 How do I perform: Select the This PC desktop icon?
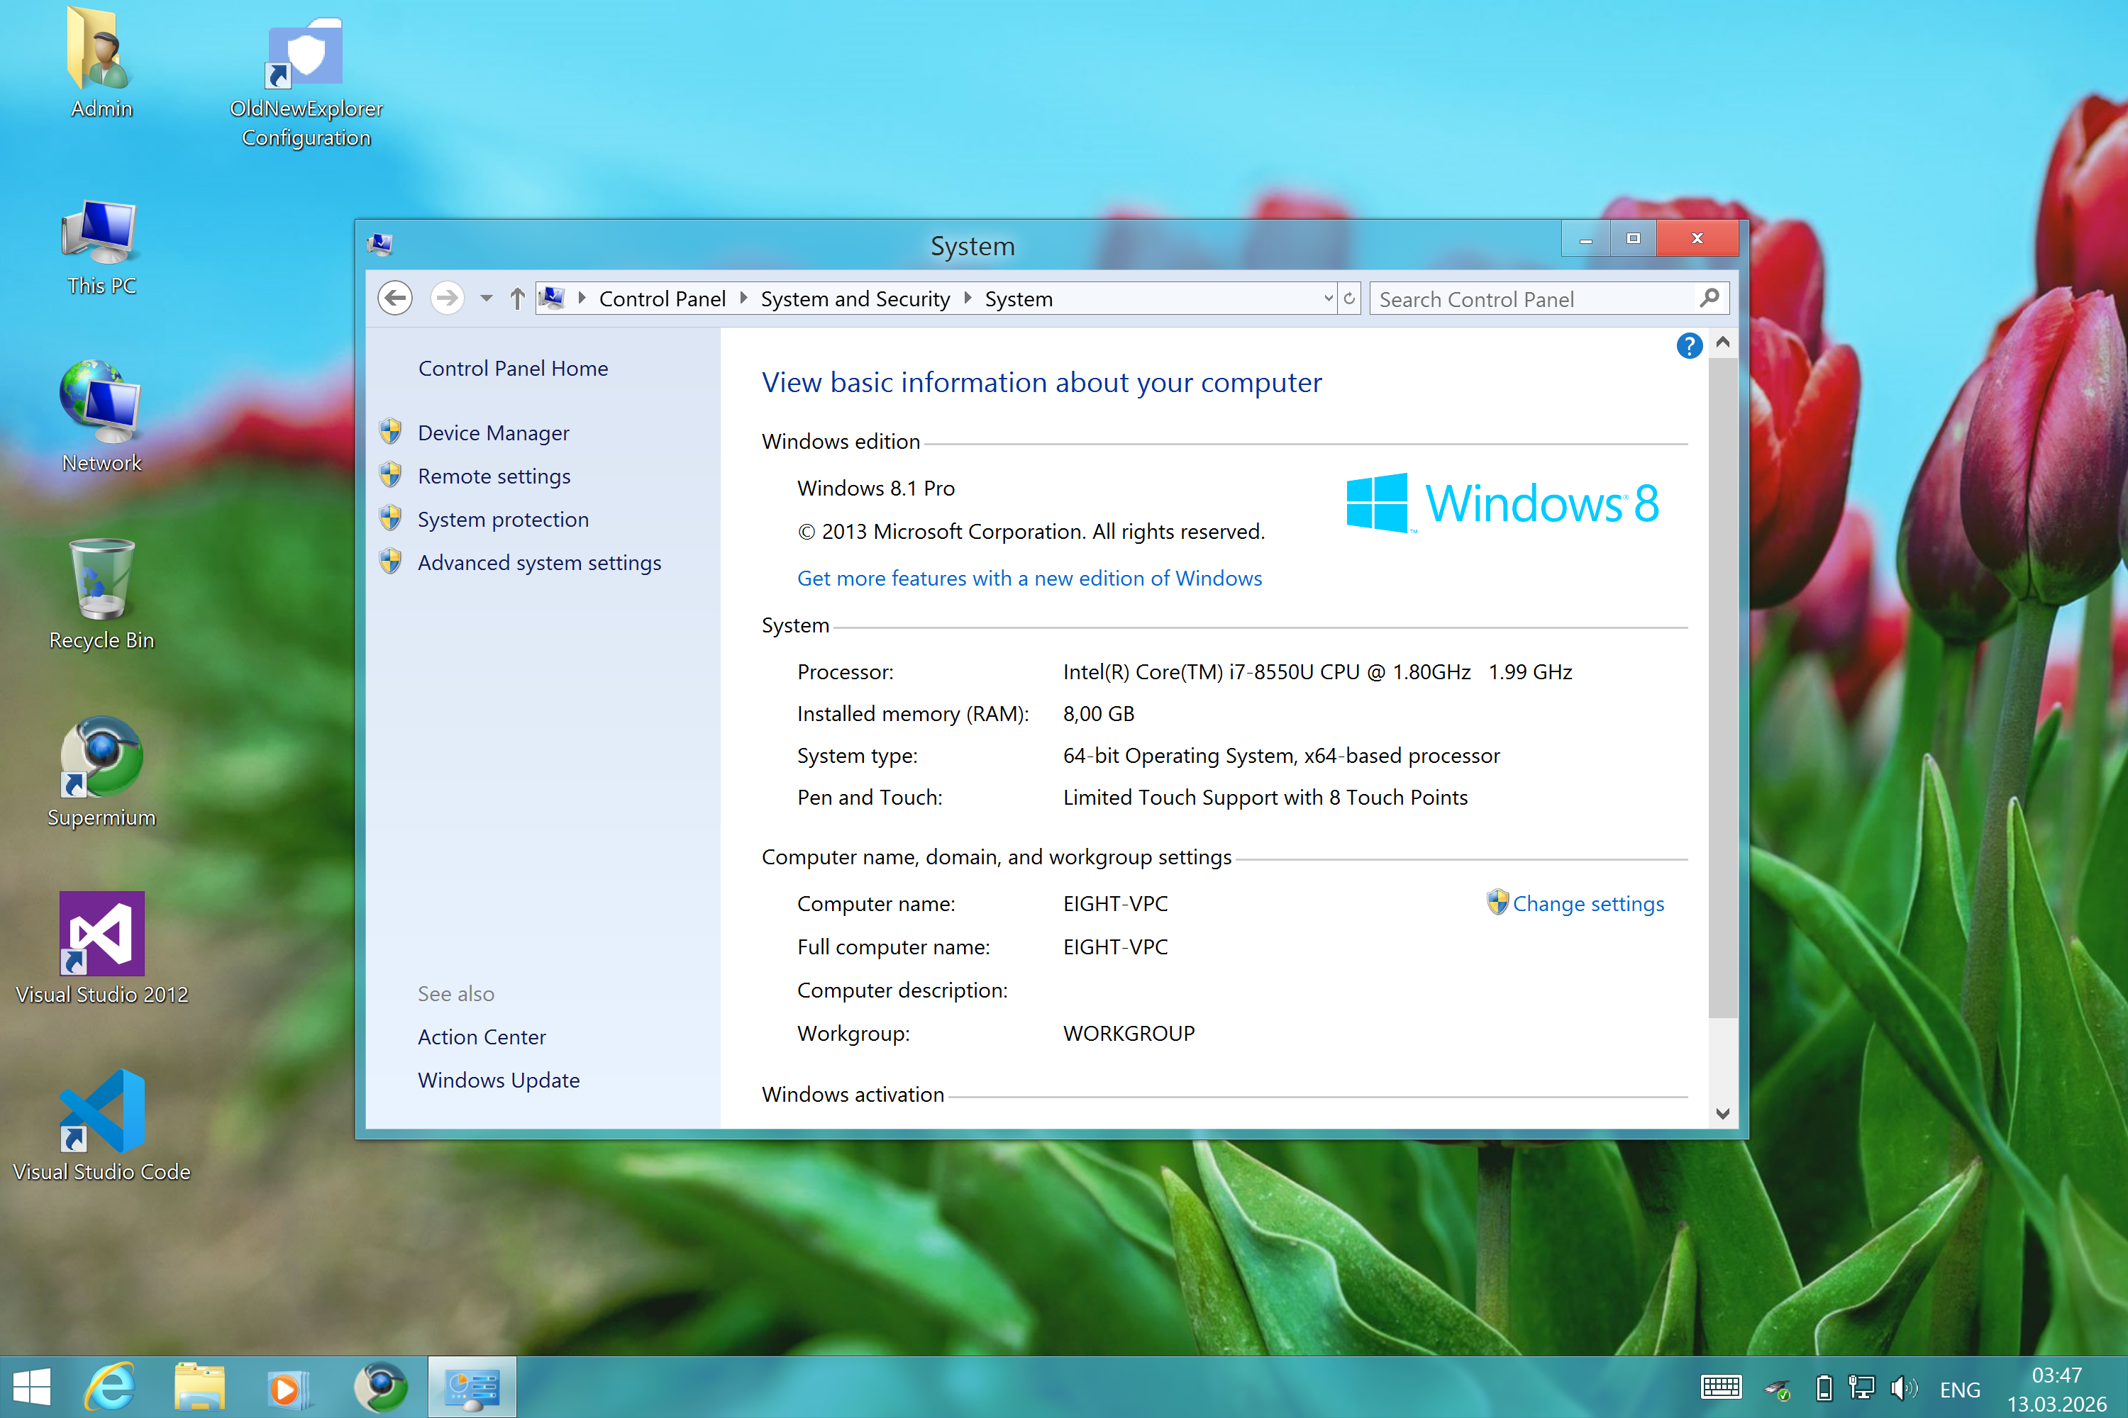(101, 246)
